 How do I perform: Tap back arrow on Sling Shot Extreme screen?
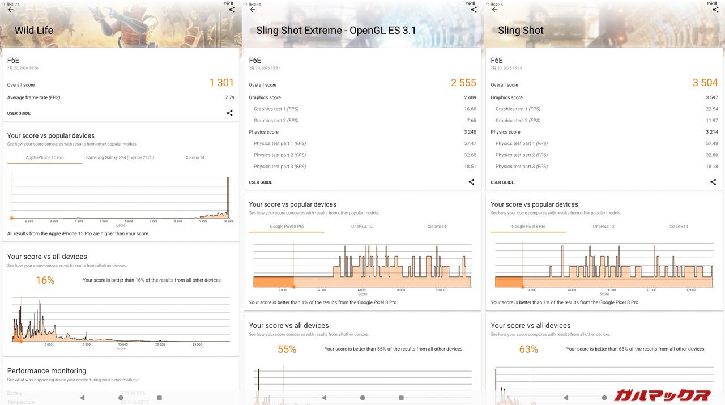click(253, 10)
